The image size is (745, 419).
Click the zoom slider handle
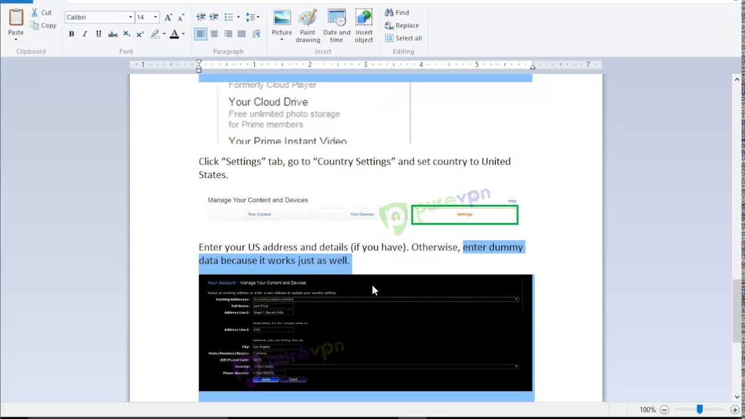pos(700,410)
